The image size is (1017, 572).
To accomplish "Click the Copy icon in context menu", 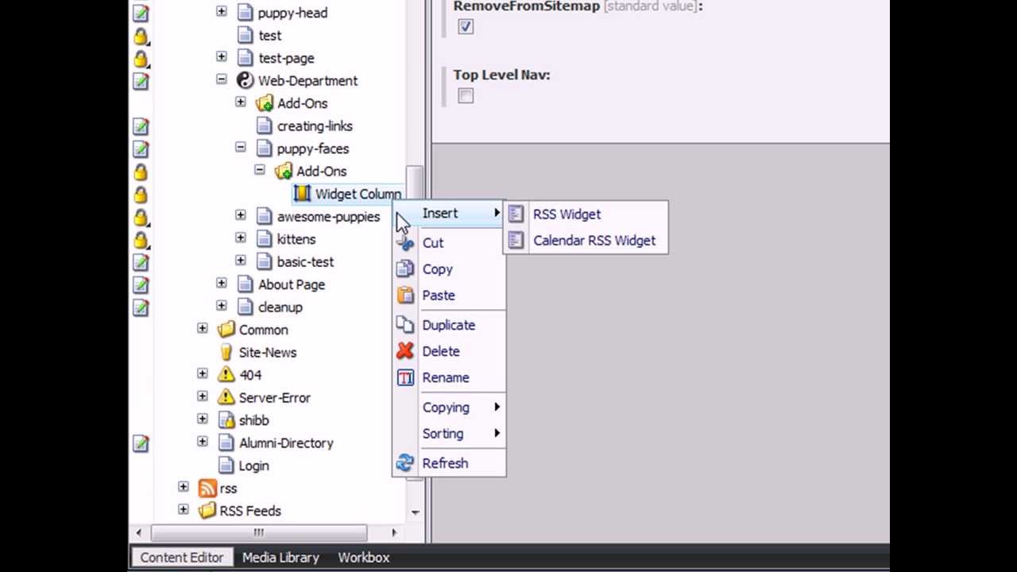I will (x=405, y=269).
